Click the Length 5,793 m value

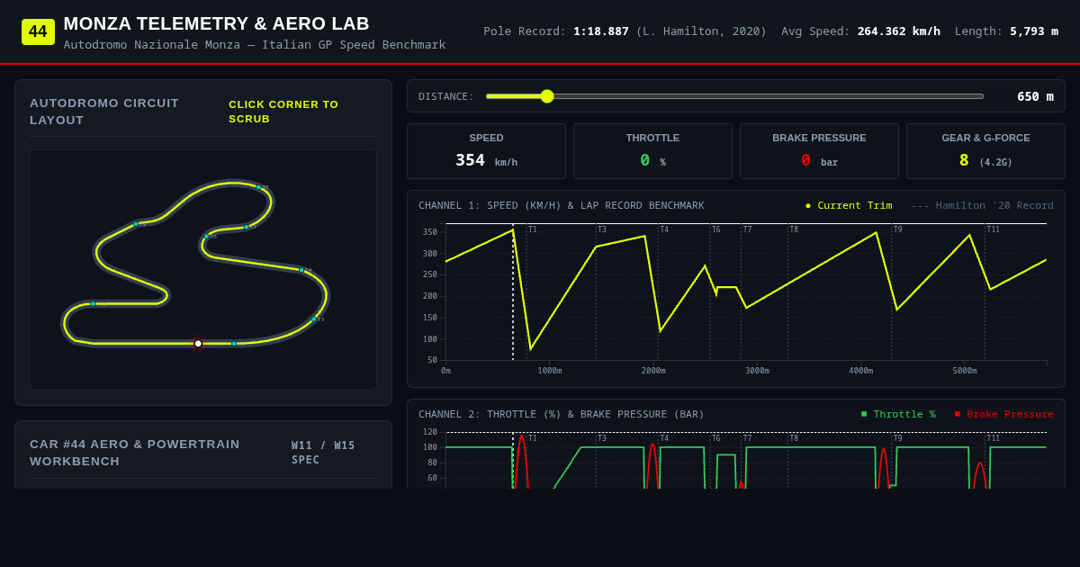1034,31
